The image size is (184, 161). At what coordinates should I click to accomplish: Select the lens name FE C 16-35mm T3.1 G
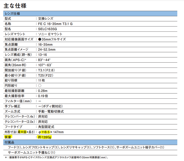(x=55, y=24)
